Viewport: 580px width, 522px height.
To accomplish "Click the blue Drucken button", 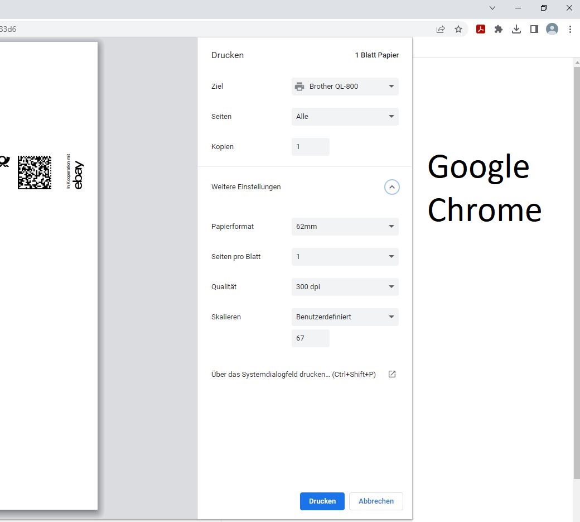I will click(x=322, y=501).
